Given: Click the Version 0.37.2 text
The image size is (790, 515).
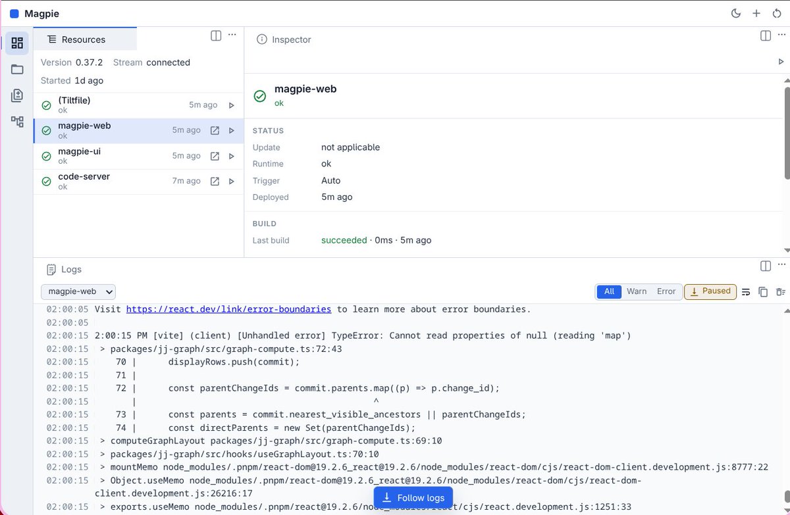Looking at the screenshot, I should point(72,62).
